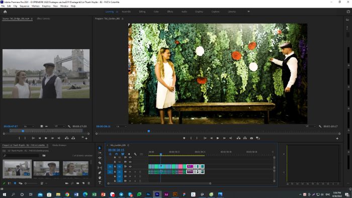The width and height of the screenshot is (352, 198).
Task: Expand workspaces overflow chevron
Action: pyautogui.click(x=248, y=12)
